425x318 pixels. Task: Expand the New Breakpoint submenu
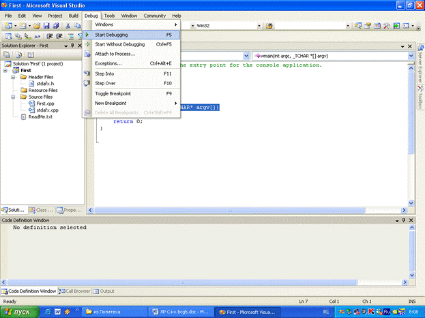(x=176, y=103)
